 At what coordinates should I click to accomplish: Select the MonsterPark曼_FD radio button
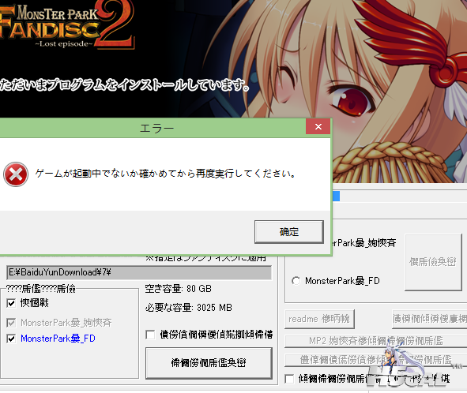pos(296,280)
